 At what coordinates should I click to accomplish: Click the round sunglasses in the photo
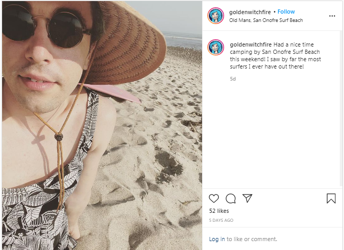pyautogui.click(x=45, y=25)
